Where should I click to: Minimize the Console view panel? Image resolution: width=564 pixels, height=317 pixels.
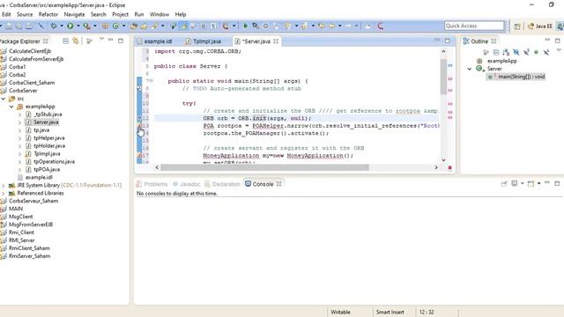(547, 183)
